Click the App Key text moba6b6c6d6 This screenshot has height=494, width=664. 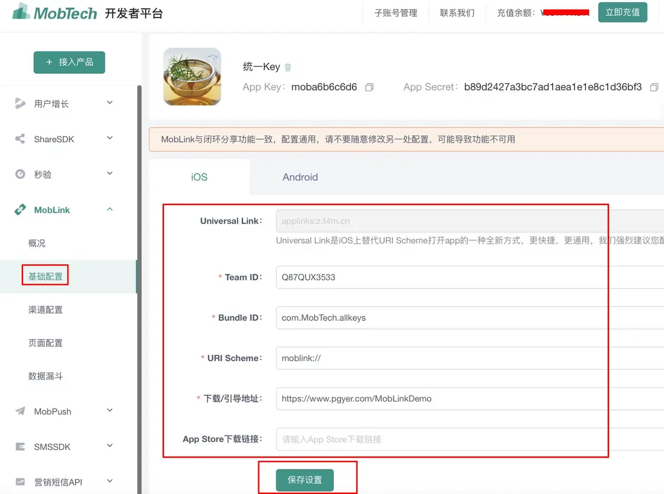[324, 87]
